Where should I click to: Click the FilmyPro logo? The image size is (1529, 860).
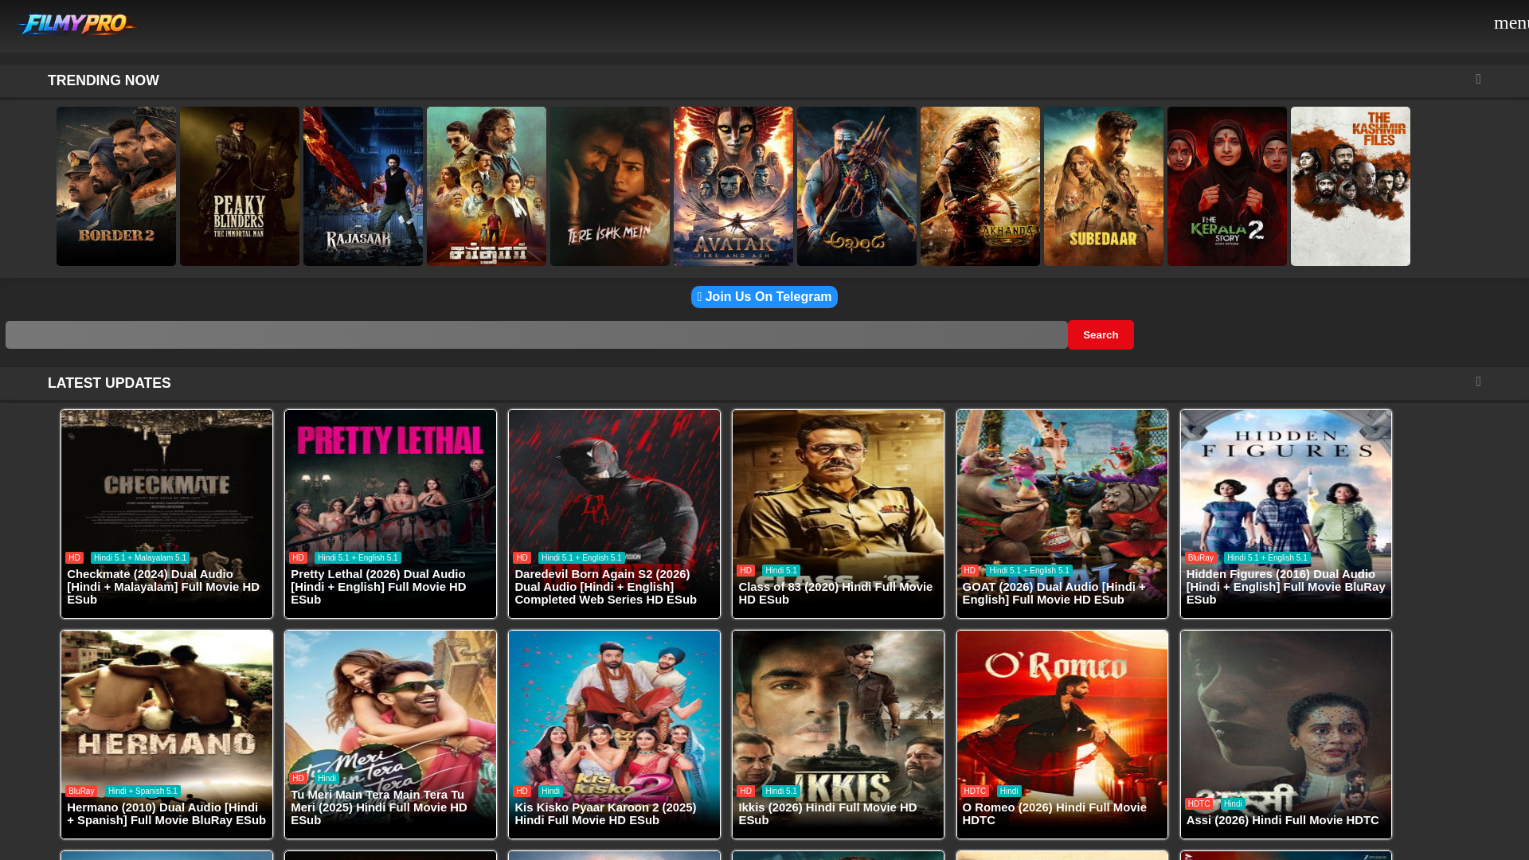click(76, 25)
